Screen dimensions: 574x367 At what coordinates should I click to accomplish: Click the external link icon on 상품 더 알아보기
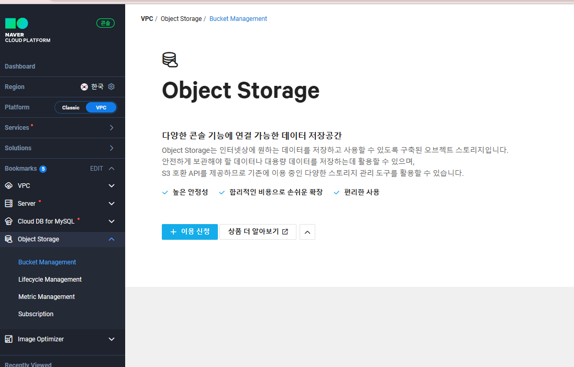tap(285, 231)
